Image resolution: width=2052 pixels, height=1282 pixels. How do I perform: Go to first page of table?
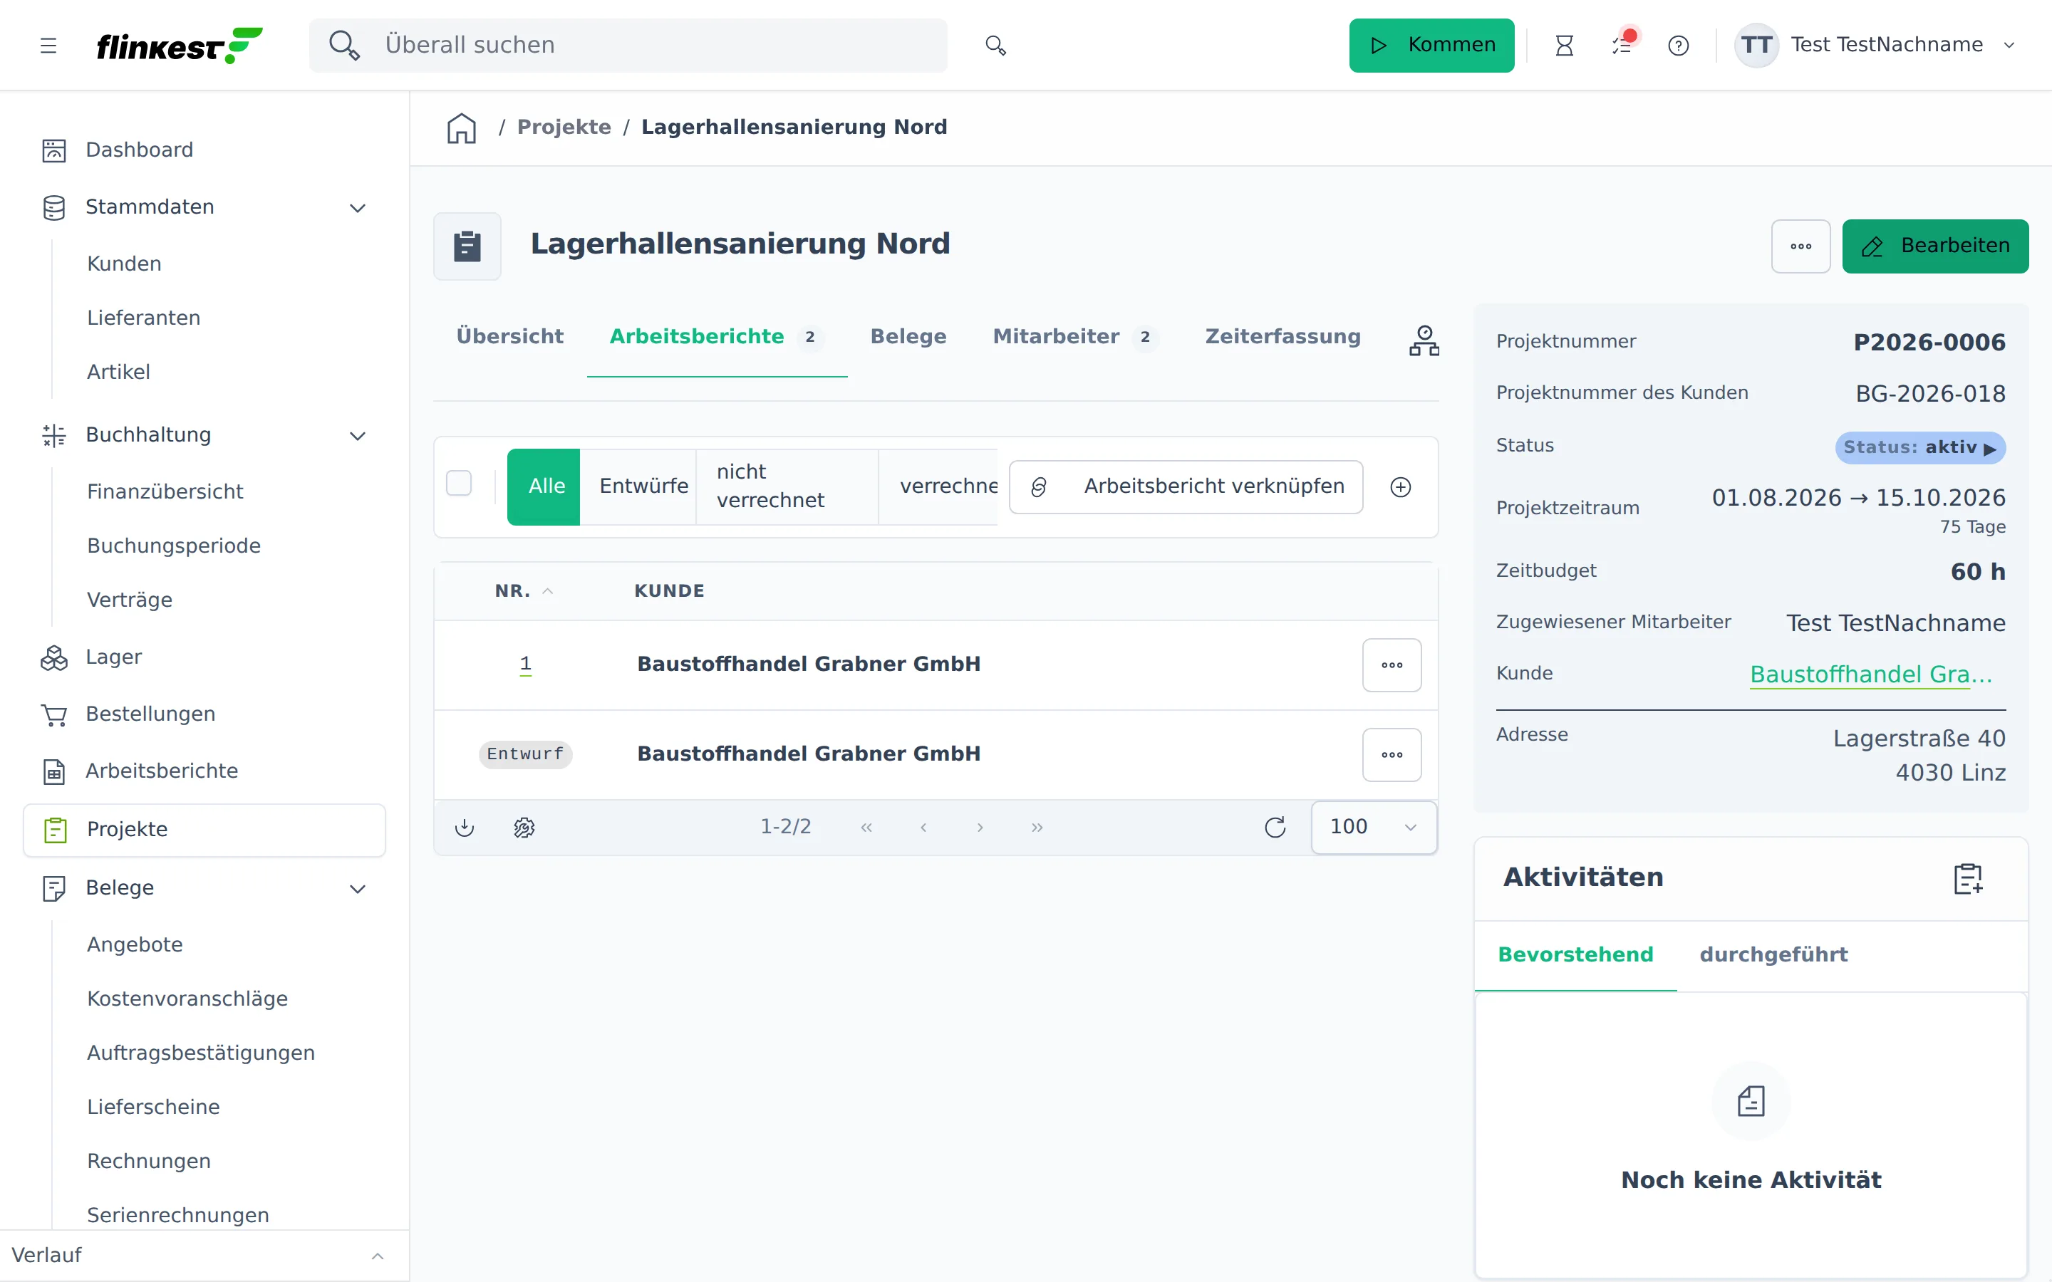(x=866, y=828)
